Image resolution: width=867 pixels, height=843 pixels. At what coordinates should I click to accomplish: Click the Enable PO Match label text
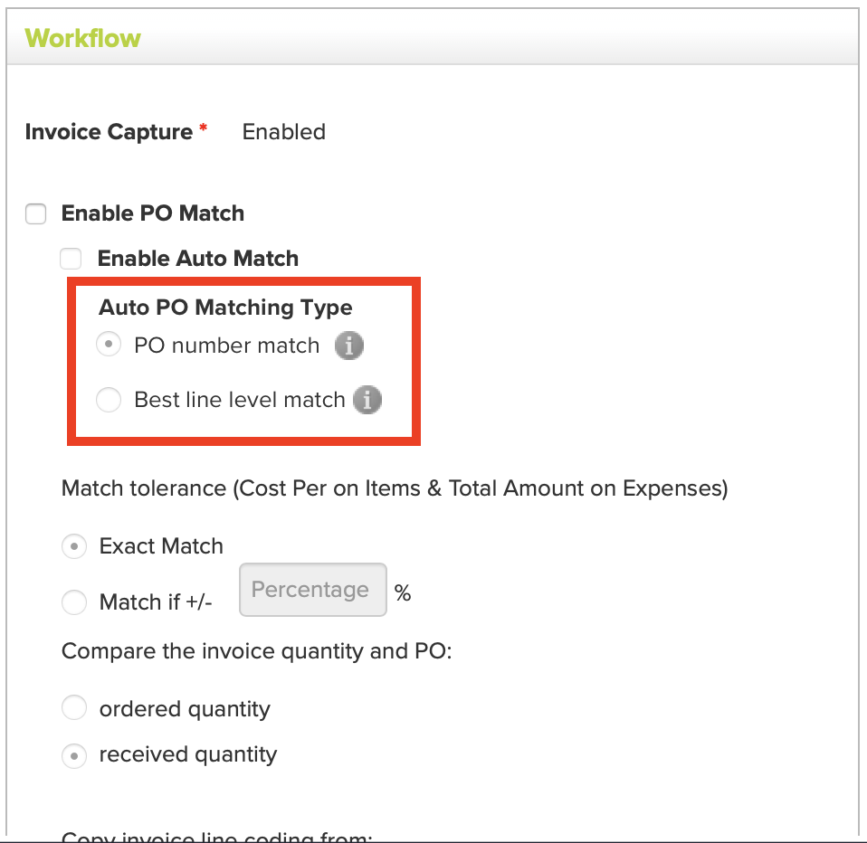tap(153, 213)
